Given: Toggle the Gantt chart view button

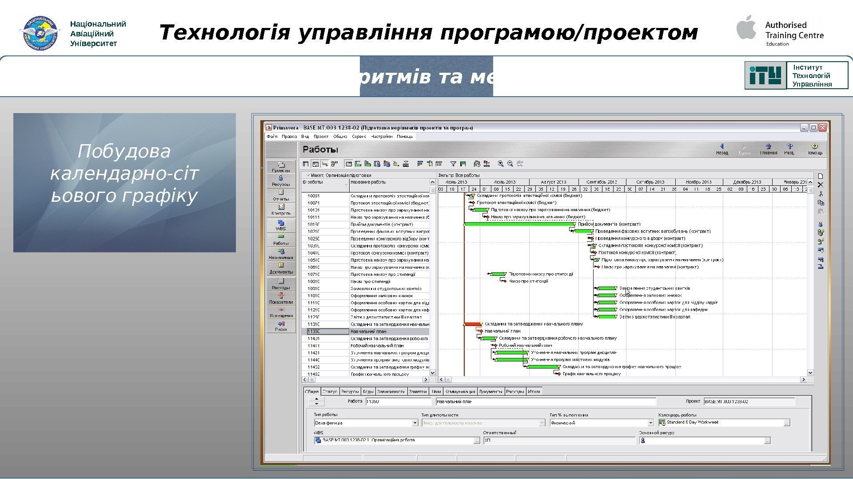Looking at the screenshot, I should (x=315, y=164).
